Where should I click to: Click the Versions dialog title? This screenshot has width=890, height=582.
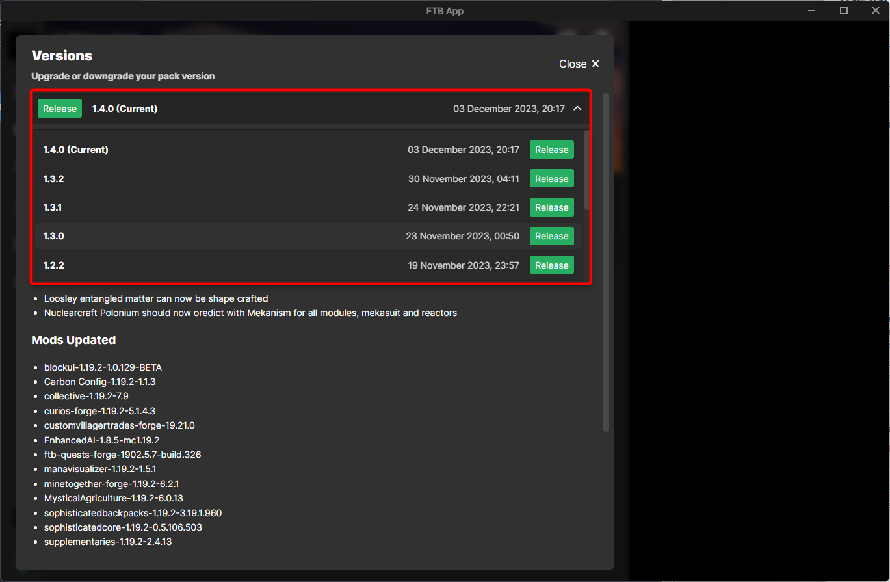pos(62,56)
